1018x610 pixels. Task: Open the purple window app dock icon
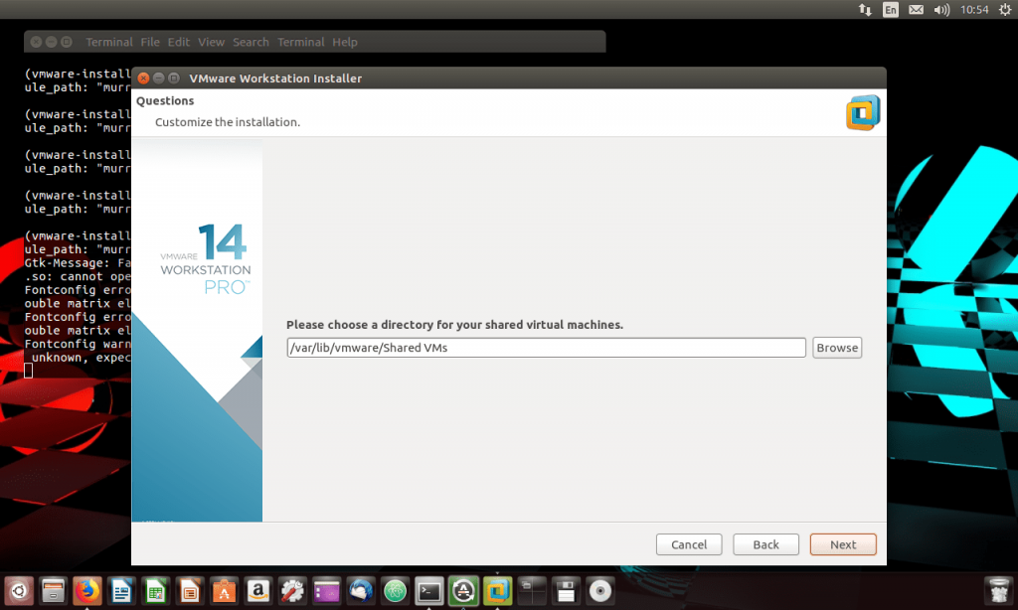point(326,591)
